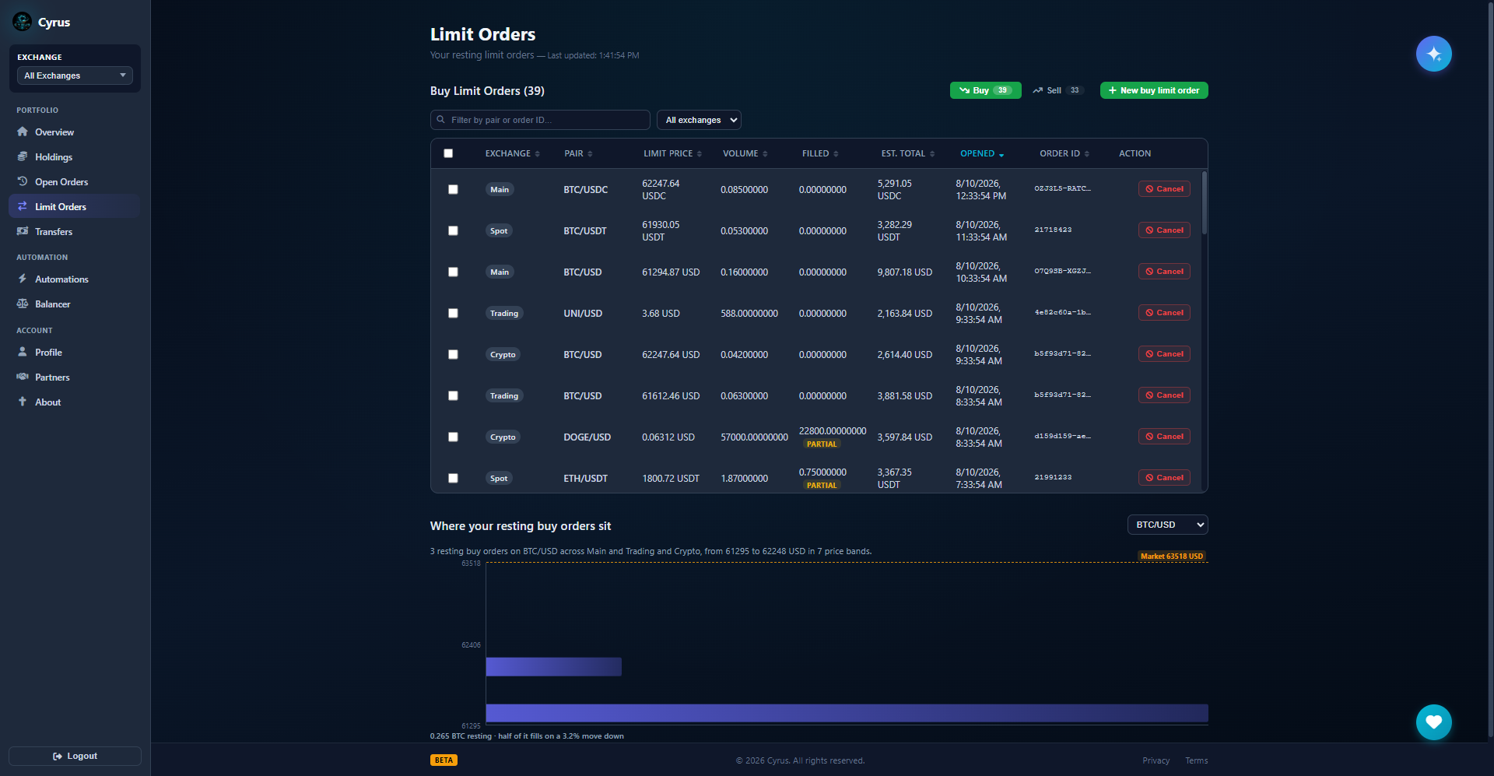Check the 61294.87 USD BTC/USD row
This screenshot has width=1494, height=776.
click(453, 272)
